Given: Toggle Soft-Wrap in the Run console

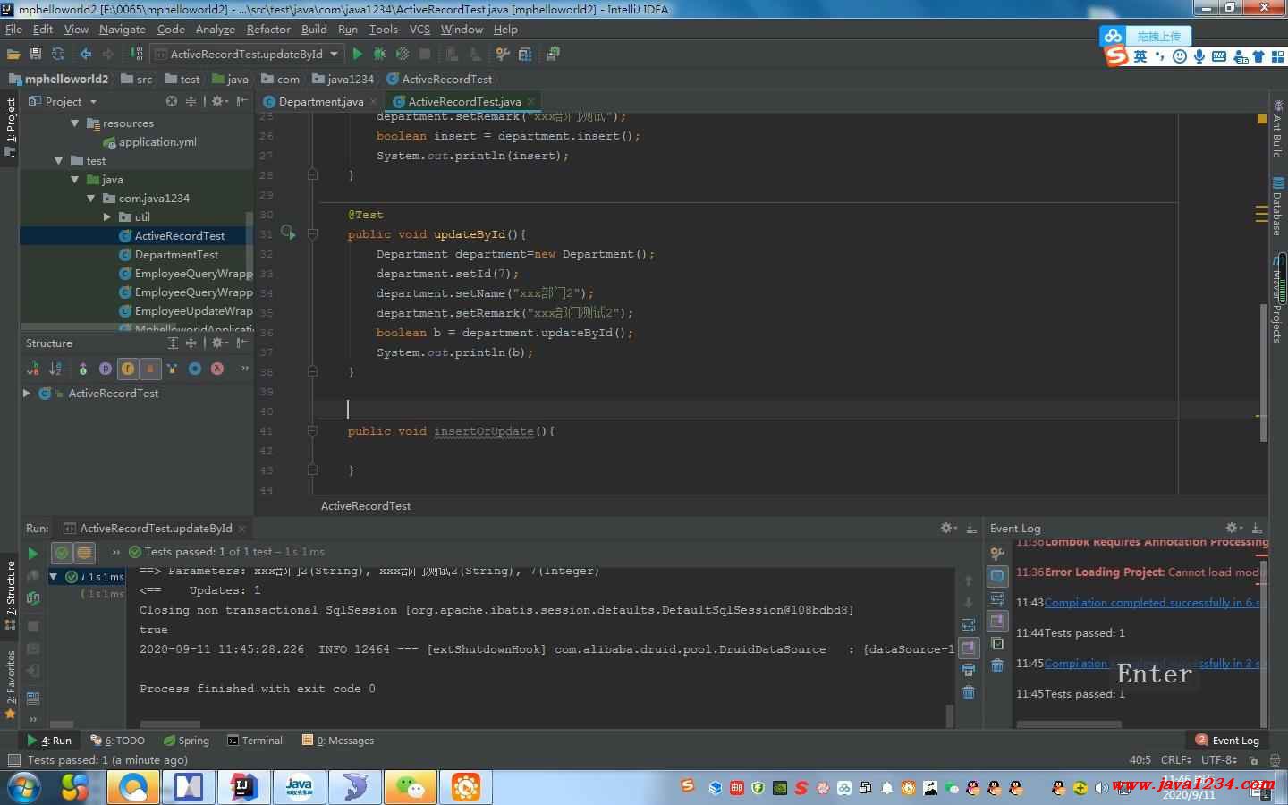Looking at the screenshot, I should coord(969,625).
